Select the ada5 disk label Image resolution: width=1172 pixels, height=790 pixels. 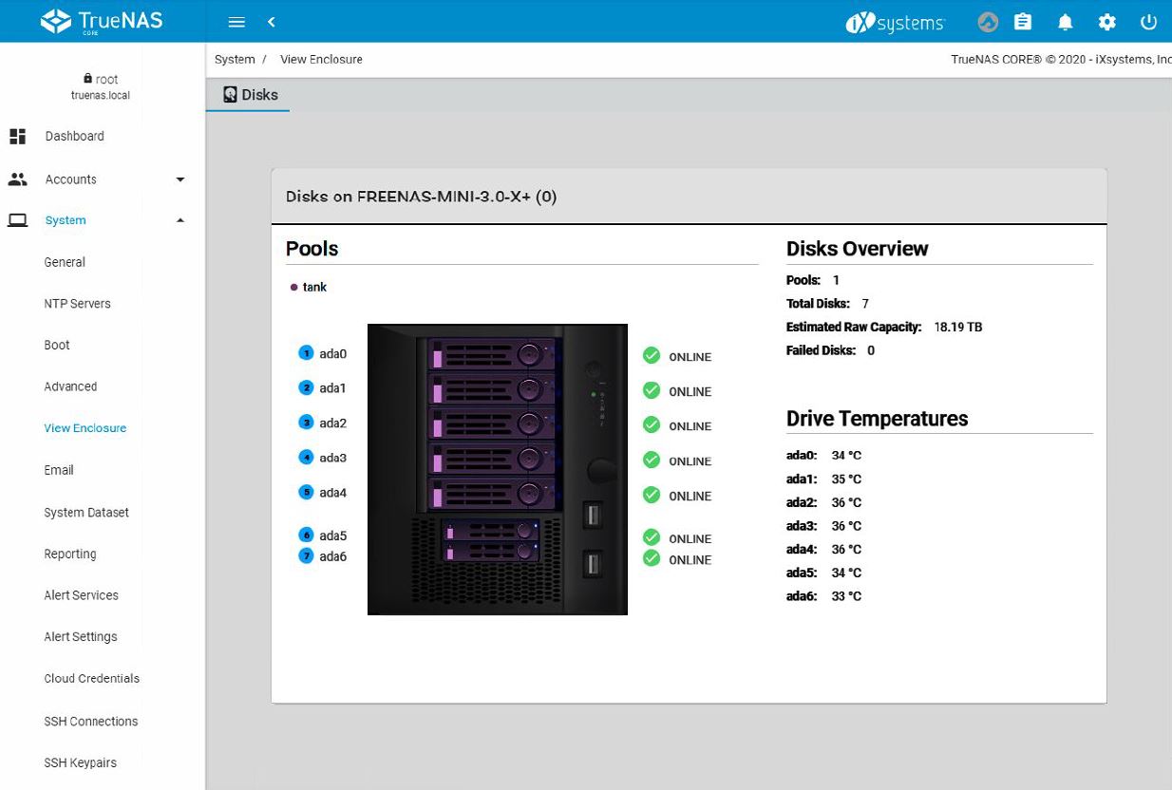point(333,536)
